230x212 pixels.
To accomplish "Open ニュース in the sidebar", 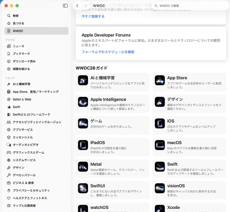I will [37, 46].
